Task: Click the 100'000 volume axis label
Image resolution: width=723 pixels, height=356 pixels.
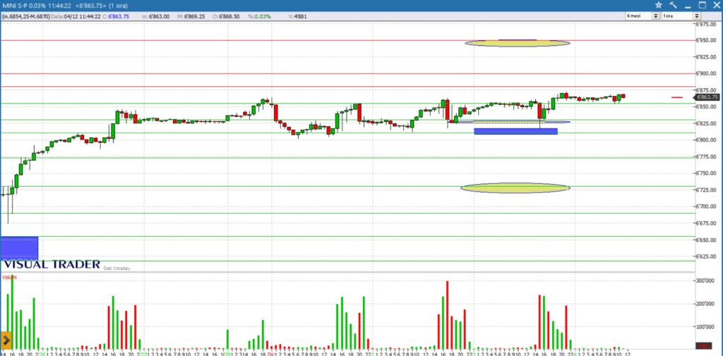Action: [x=704, y=327]
